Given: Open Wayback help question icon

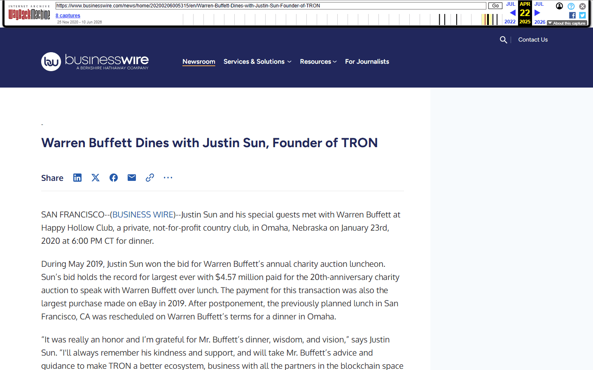Looking at the screenshot, I should tap(571, 6).
